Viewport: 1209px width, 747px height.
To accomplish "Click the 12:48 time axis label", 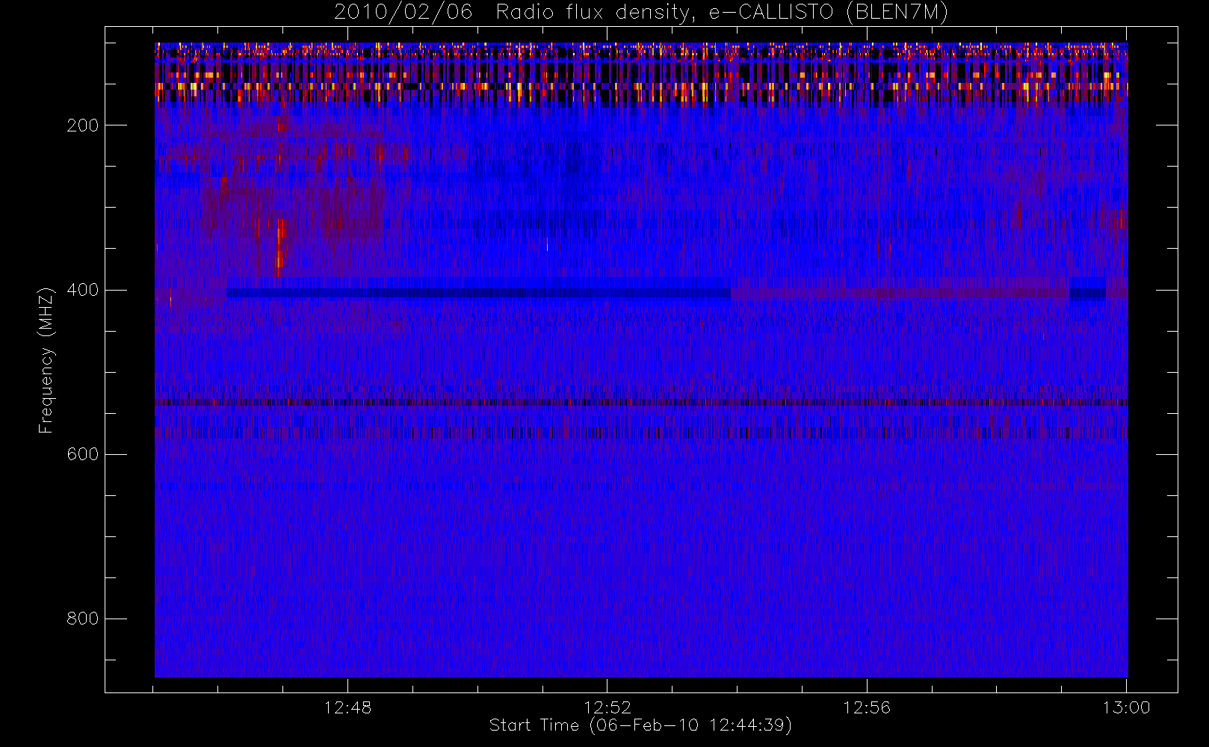I will pos(347,707).
